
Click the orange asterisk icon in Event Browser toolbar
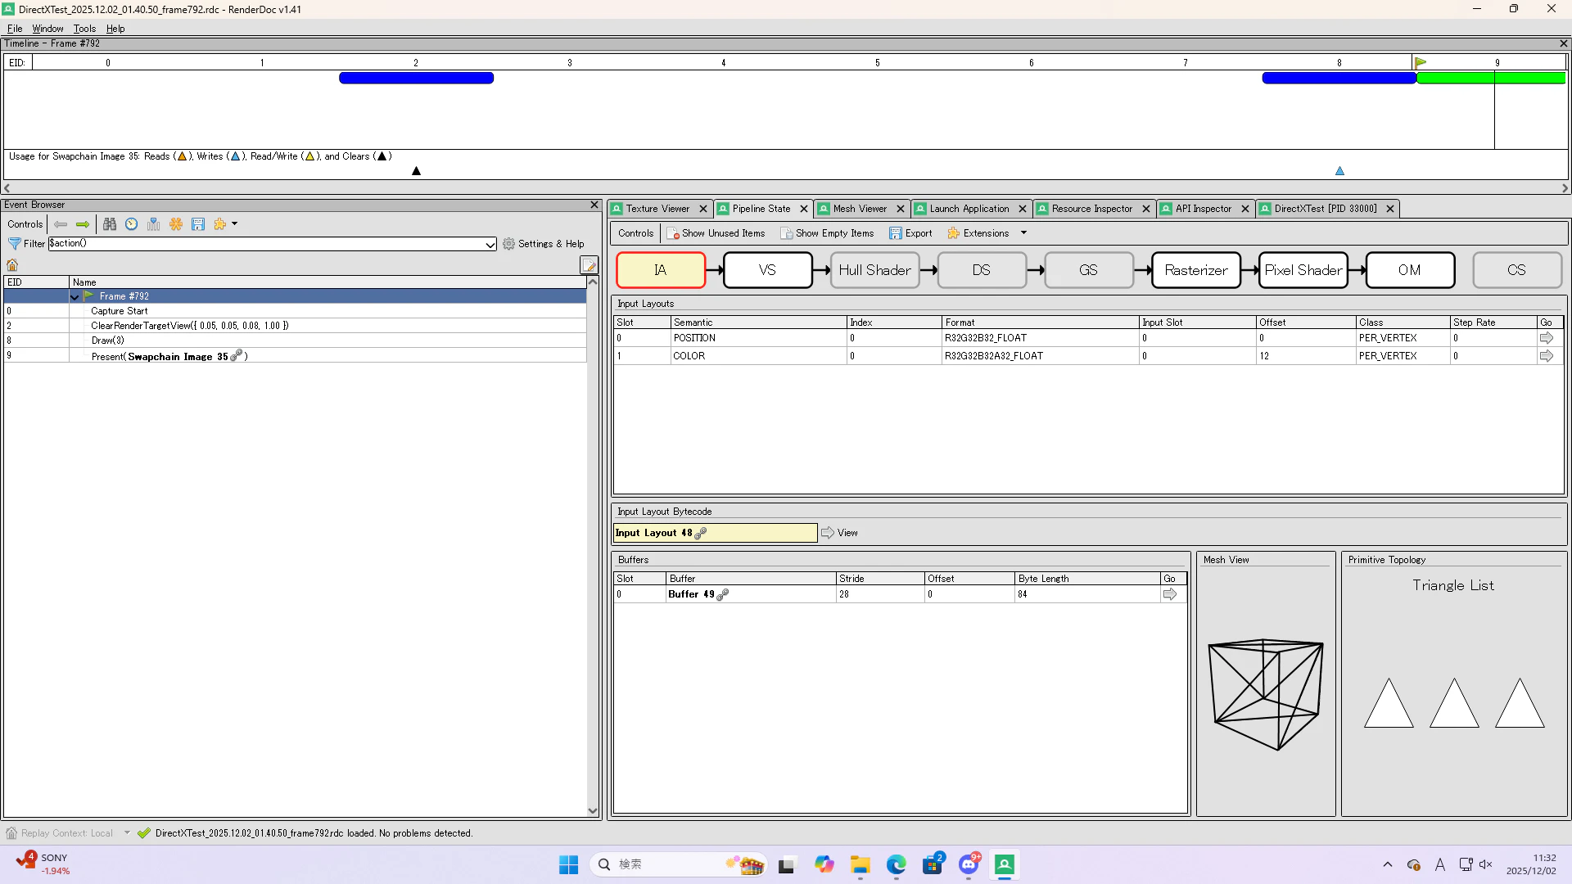click(x=176, y=224)
